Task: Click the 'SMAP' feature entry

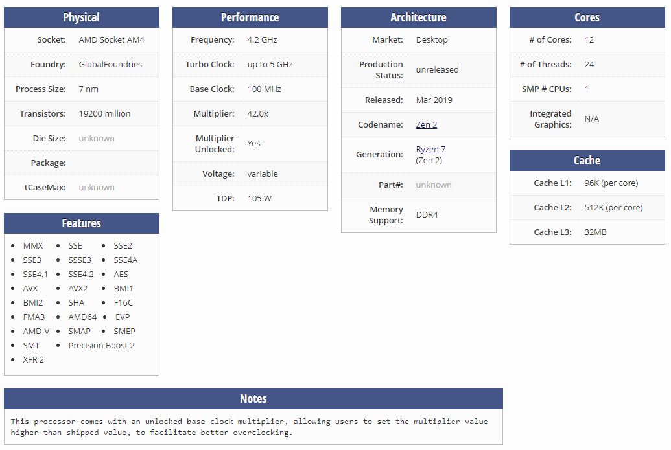Action: (x=79, y=332)
